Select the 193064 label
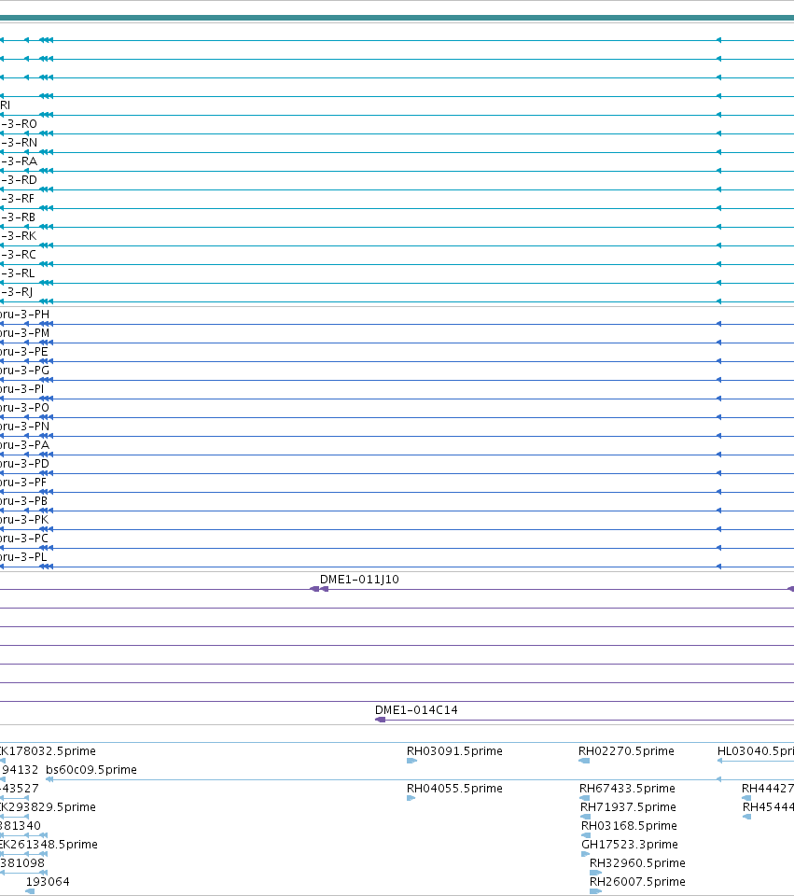The height and width of the screenshot is (896, 794). pyautogui.click(x=48, y=882)
